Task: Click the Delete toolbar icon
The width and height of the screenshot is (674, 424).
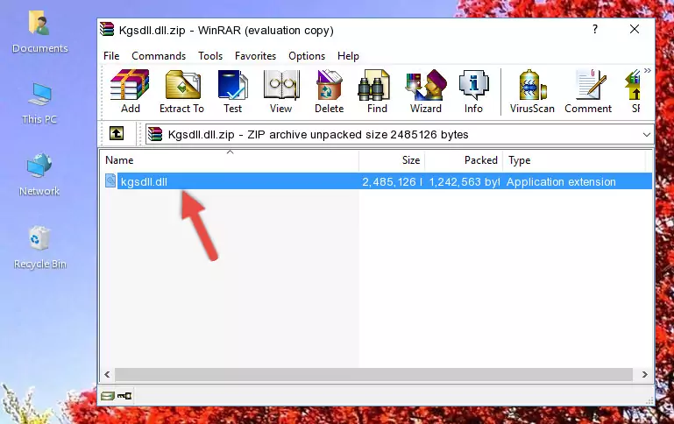Action: coord(329,90)
